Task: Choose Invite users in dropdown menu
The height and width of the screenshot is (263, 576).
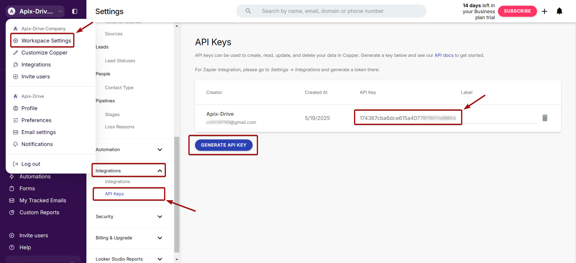Action: [x=36, y=77]
